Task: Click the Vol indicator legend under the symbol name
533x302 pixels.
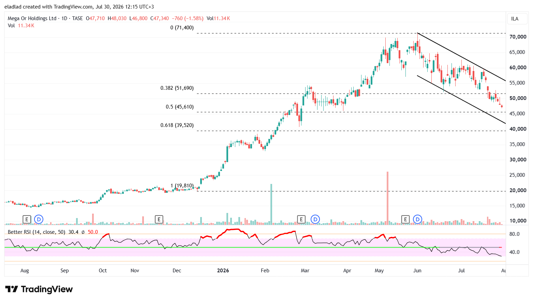Action: point(21,26)
